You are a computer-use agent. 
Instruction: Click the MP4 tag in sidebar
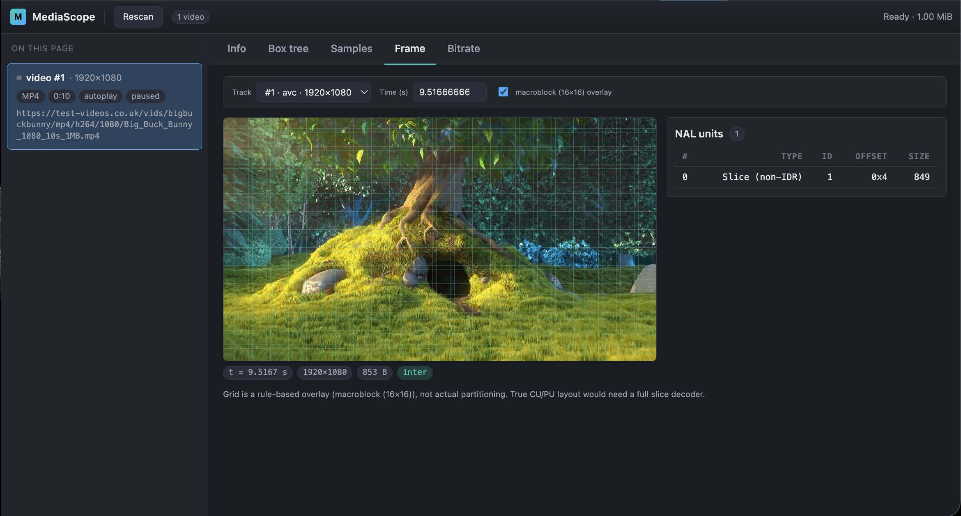[x=30, y=96]
